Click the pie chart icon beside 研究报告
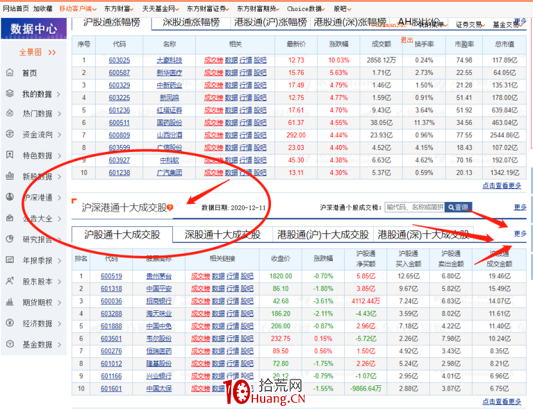The height and width of the screenshot is (411, 533). point(10,239)
